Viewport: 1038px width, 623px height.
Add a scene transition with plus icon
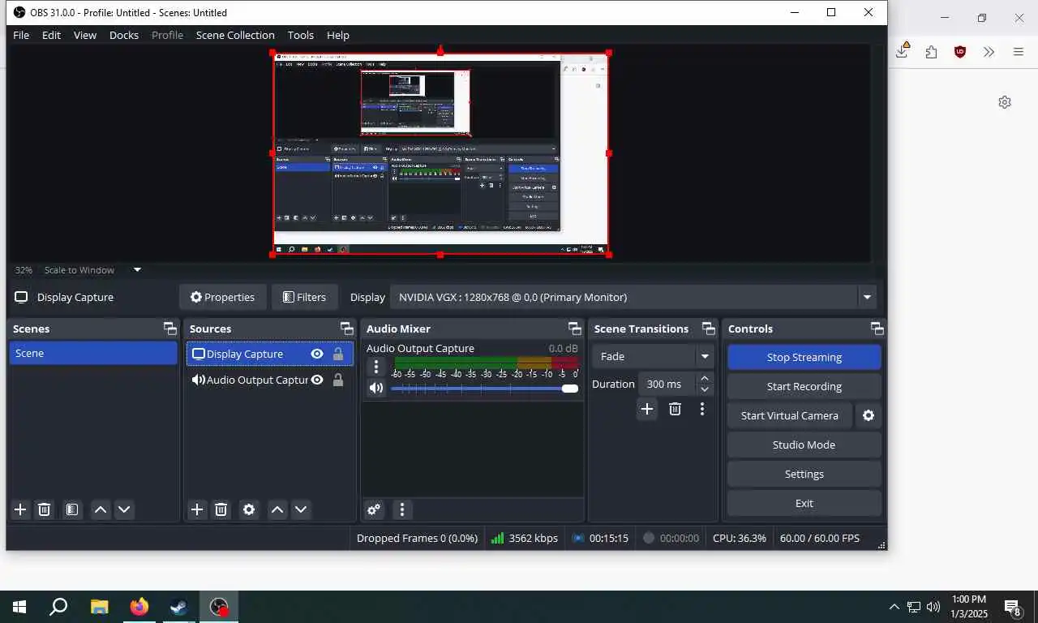tap(647, 409)
